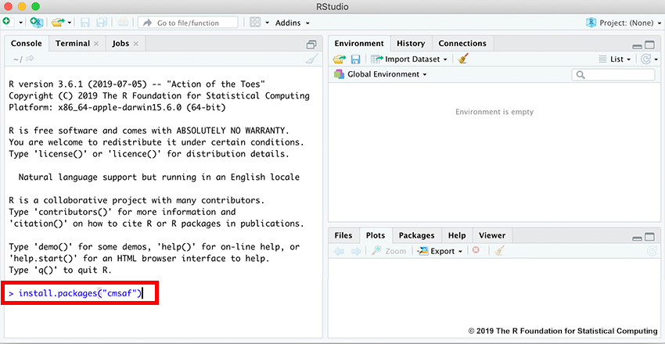Open the Export dropdown in Plots
This screenshot has width=665, height=344.
click(440, 251)
